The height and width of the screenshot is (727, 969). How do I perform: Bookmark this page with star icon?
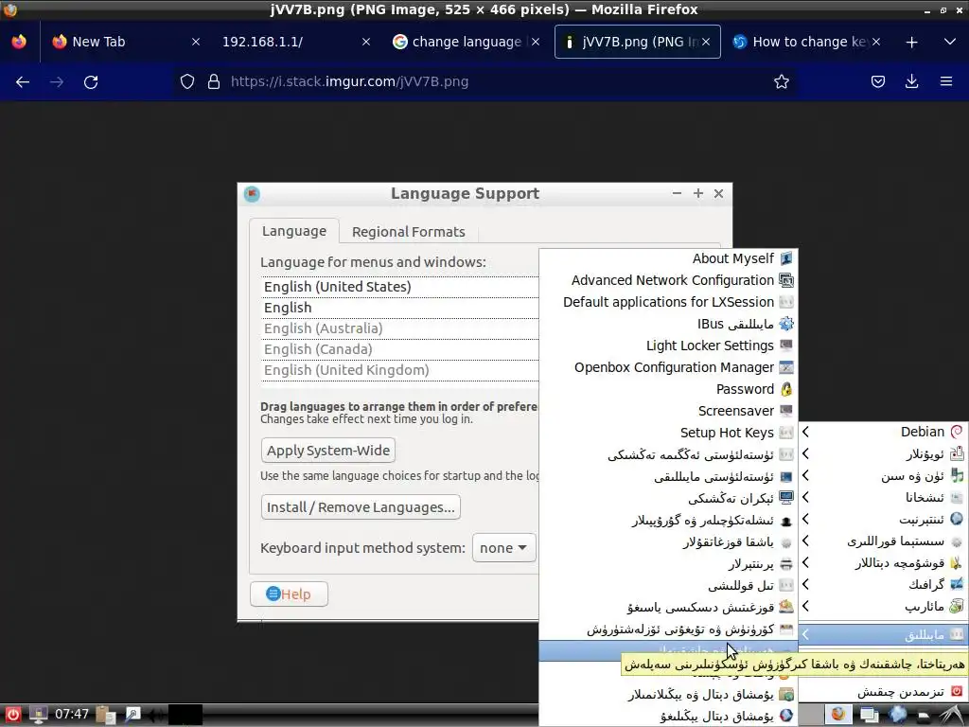click(x=781, y=81)
